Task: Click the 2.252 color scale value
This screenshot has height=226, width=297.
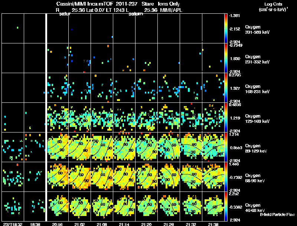Action: coord(234,194)
